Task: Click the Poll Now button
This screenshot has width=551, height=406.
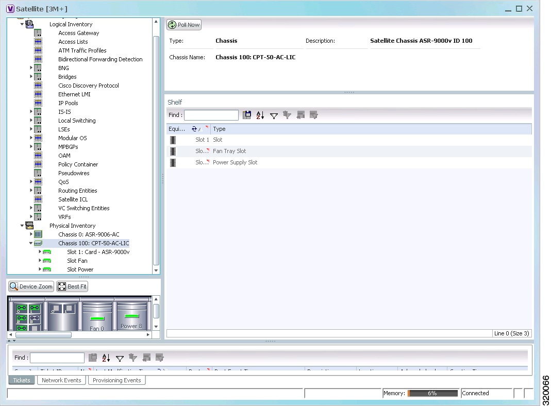Action: [x=184, y=25]
